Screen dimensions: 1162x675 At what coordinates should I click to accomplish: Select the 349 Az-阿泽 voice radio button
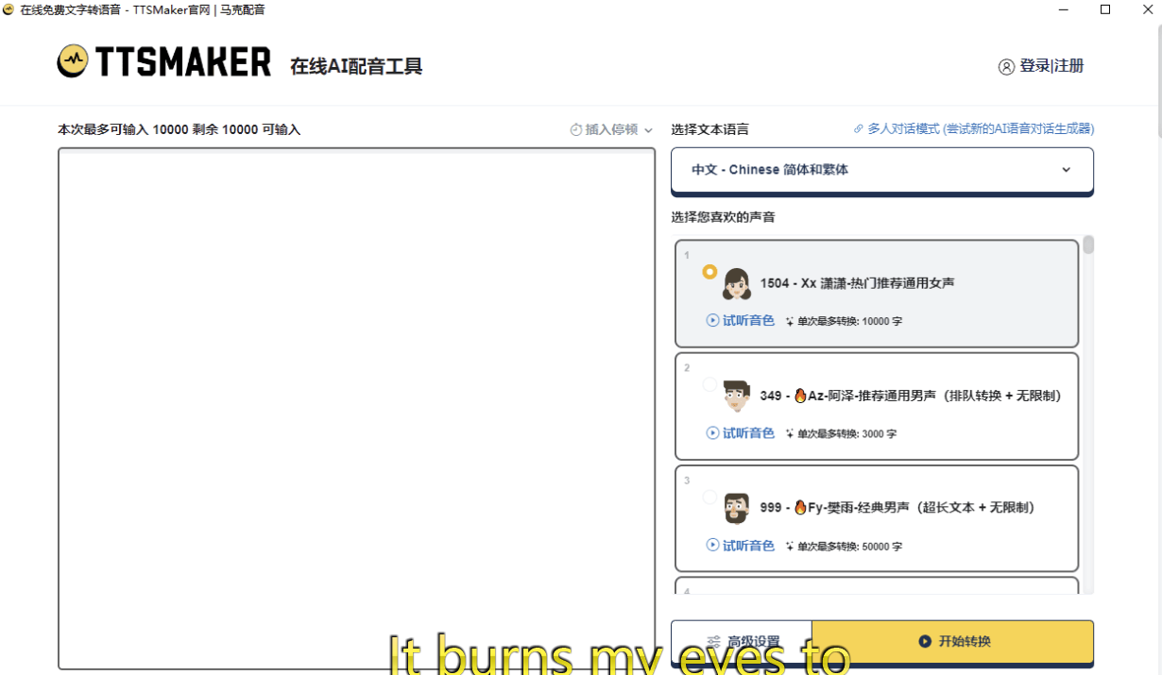click(x=709, y=384)
